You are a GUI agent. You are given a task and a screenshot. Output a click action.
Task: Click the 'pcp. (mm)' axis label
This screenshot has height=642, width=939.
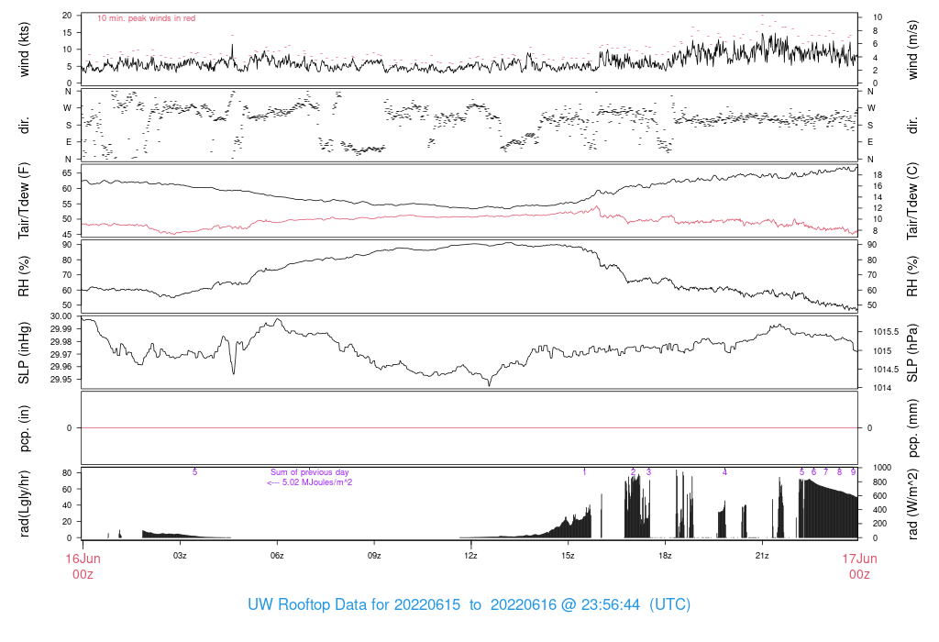coord(912,428)
